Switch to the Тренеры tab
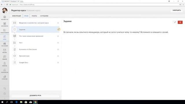Image resolution: width=185 pixels, height=104 pixels. click(x=34, y=16)
